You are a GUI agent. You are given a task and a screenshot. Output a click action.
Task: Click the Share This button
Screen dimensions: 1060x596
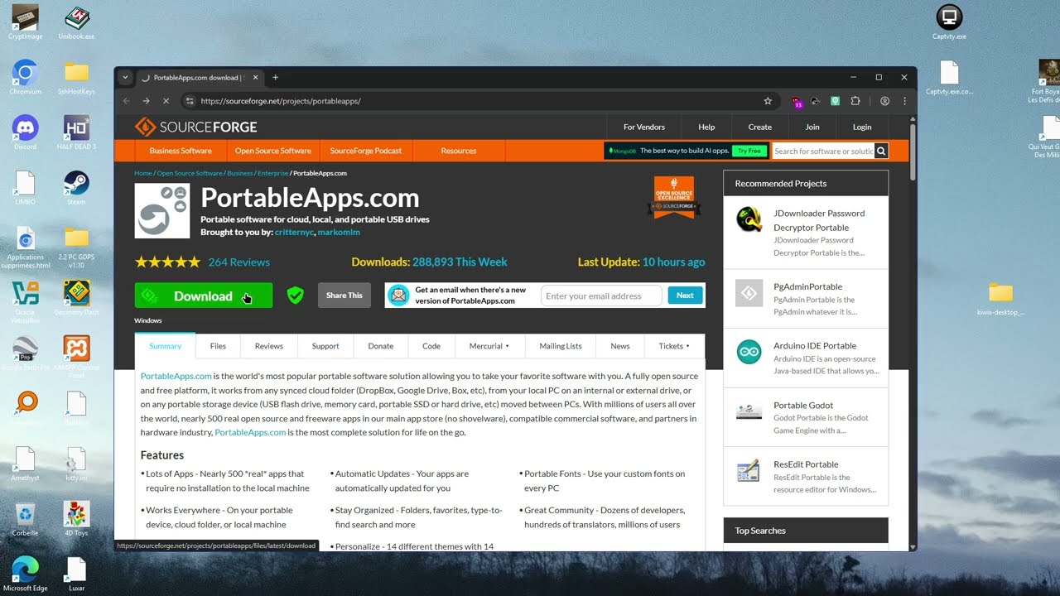pos(344,296)
